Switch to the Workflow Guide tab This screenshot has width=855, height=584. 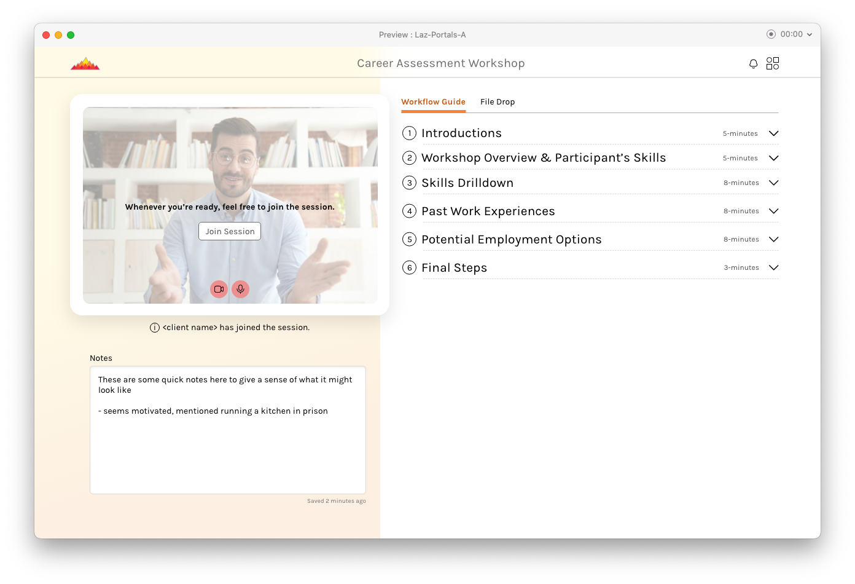coord(434,102)
